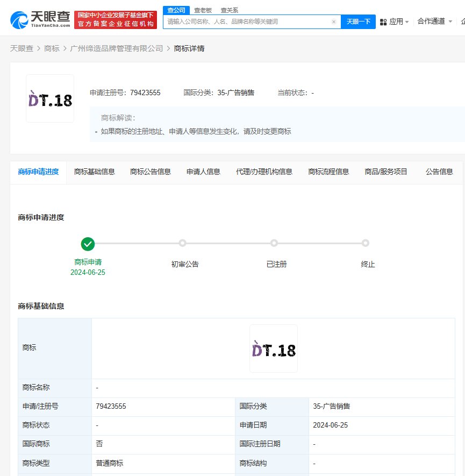Select the 2024-06-25 date under 商标申请

coord(88,272)
